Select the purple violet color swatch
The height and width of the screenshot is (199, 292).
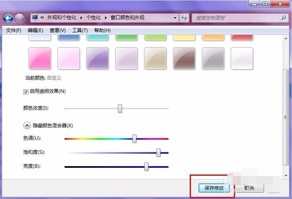[97, 58]
